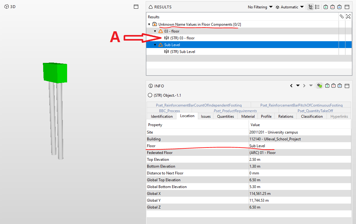Add to selection basket in Results panel
This screenshot has width=356, height=224.
coord(326,7)
